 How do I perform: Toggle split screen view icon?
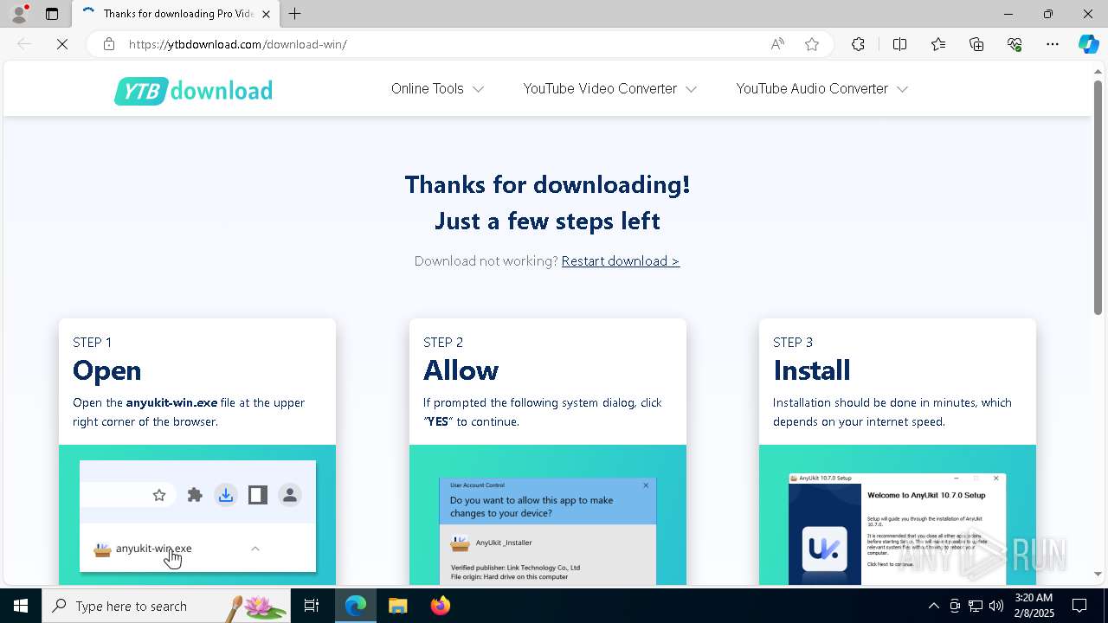899,44
